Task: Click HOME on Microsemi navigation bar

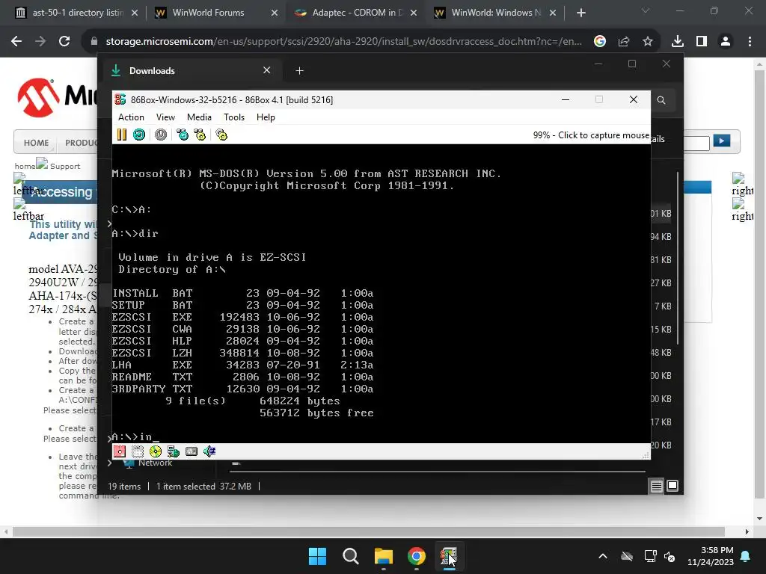Action: pyautogui.click(x=36, y=143)
